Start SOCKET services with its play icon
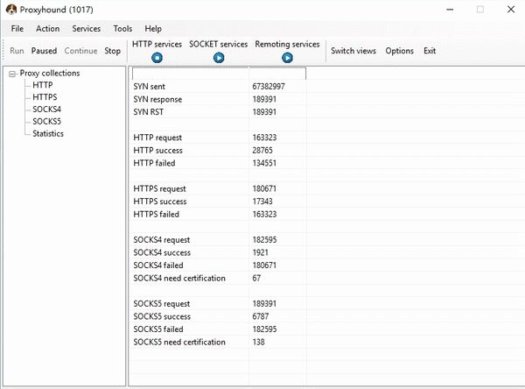This screenshot has width=525, height=389. 219,58
